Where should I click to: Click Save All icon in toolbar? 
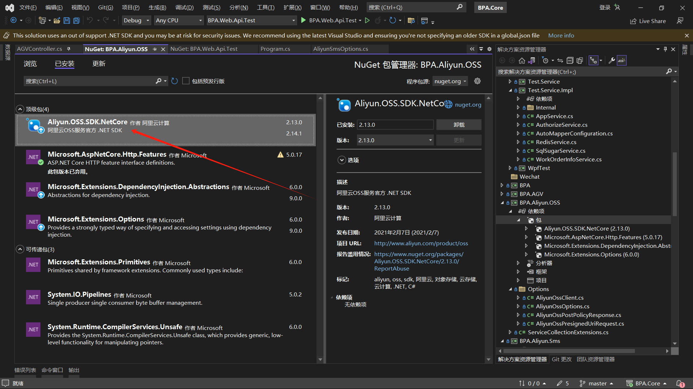point(77,21)
